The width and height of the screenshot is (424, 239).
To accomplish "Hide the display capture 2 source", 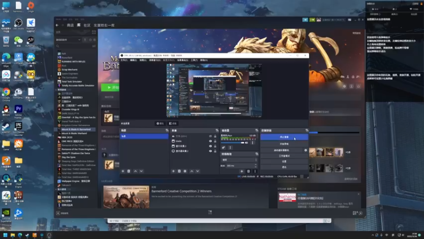I will (210, 151).
